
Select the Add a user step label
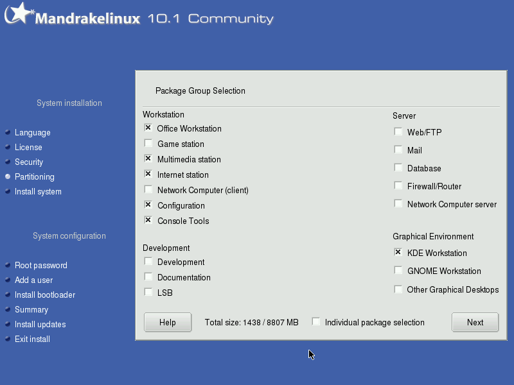click(x=34, y=280)
